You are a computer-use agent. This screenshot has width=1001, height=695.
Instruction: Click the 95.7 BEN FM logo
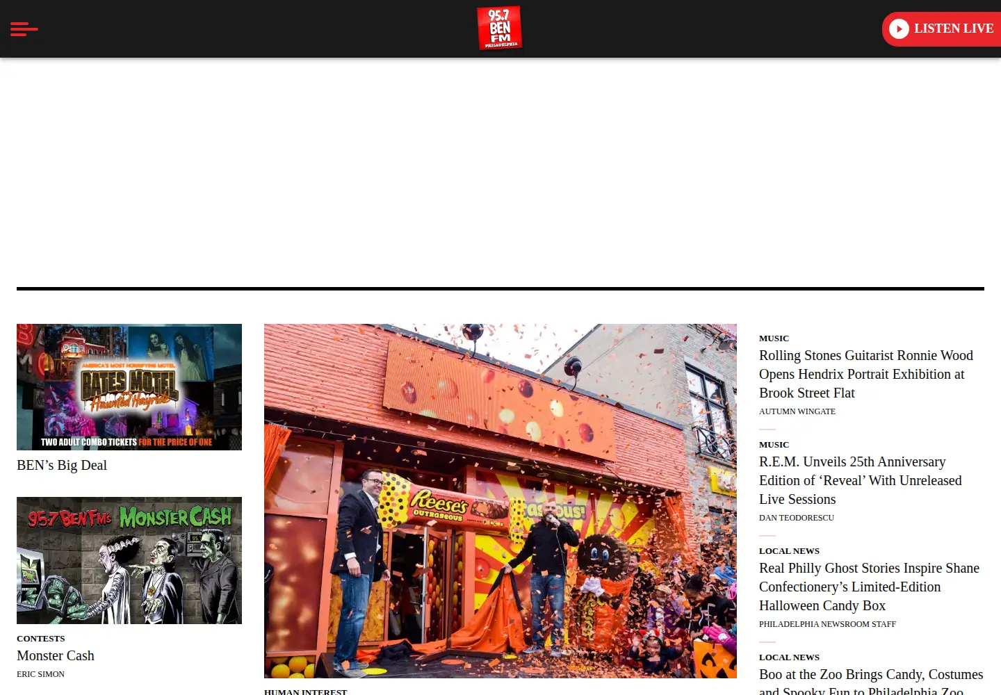click(x=500, y=28)
